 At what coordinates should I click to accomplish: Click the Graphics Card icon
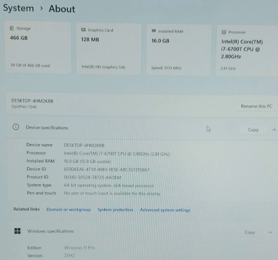83,30
